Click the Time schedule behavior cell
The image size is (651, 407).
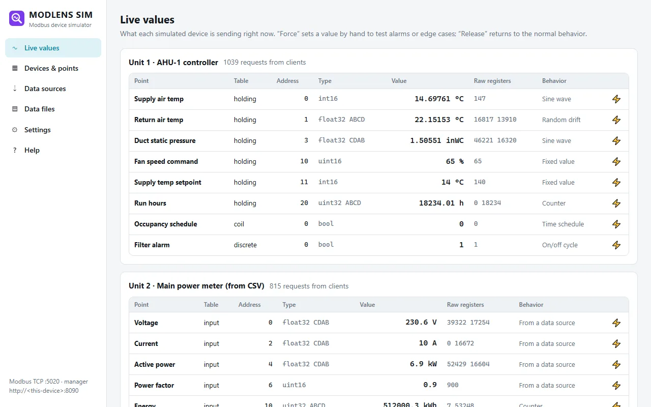(x=563, y=224)
